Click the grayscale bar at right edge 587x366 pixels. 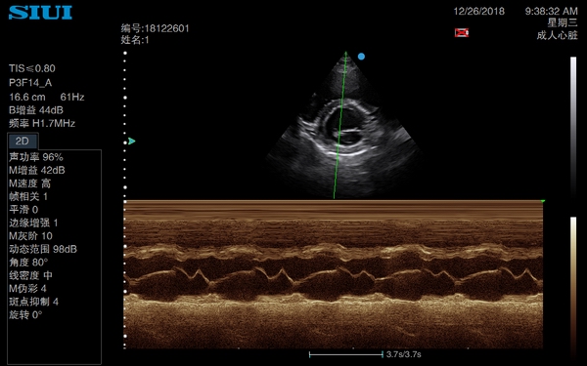click(573, 127)
